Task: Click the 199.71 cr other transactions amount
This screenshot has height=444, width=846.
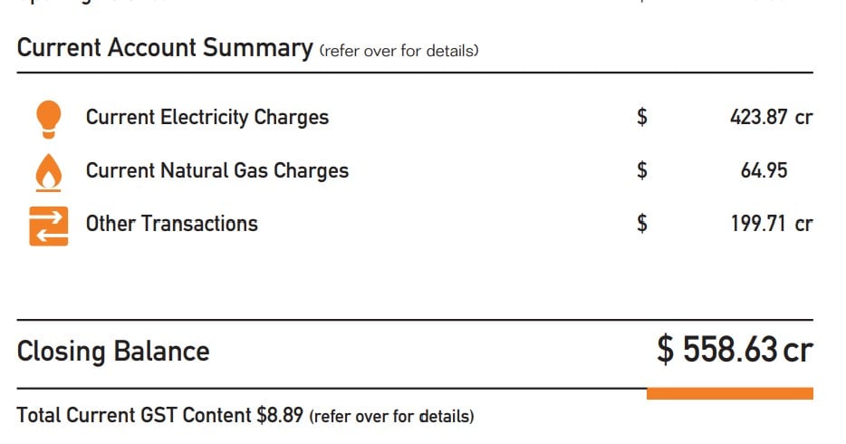Action: [x=772, y=223]
